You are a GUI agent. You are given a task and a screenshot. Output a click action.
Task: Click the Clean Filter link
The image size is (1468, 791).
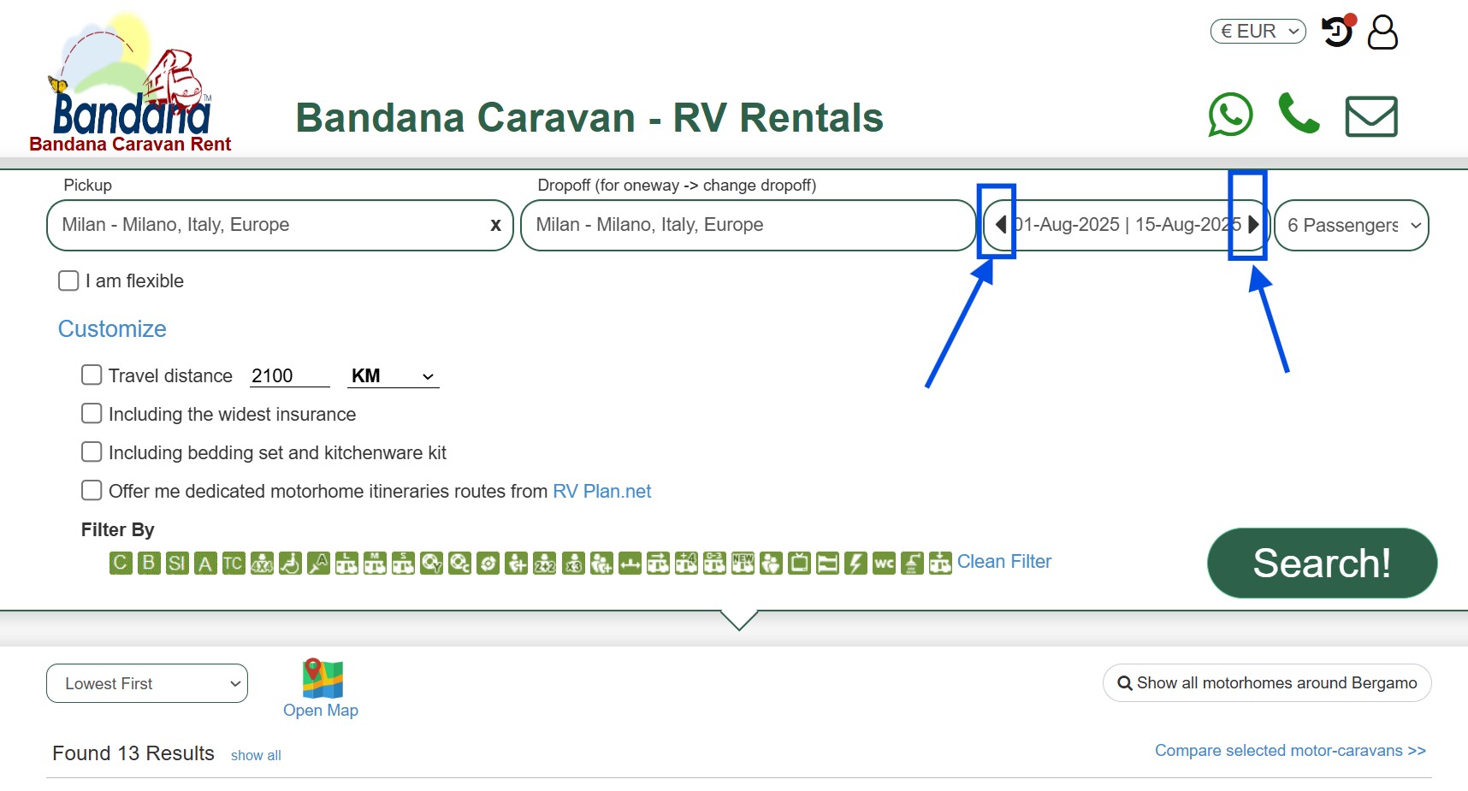[x=1004, y=561]
